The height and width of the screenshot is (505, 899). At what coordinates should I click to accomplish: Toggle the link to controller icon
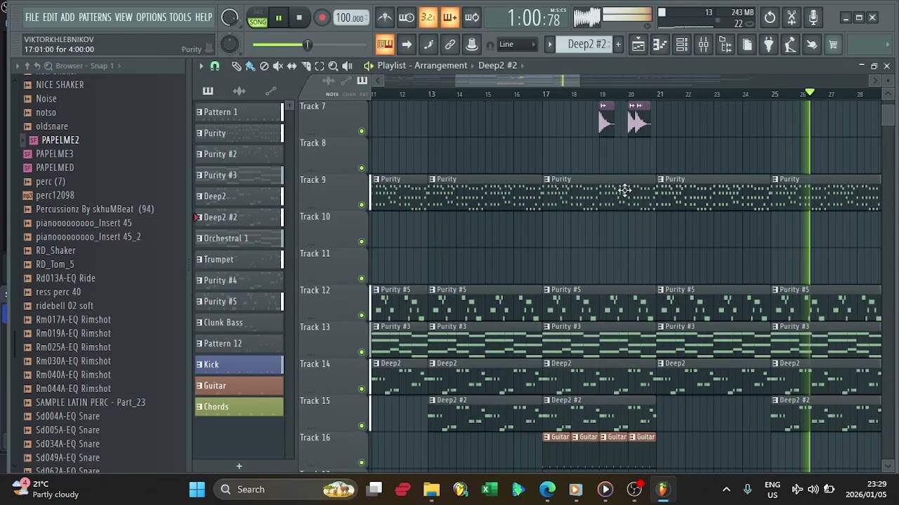(450, 45)
